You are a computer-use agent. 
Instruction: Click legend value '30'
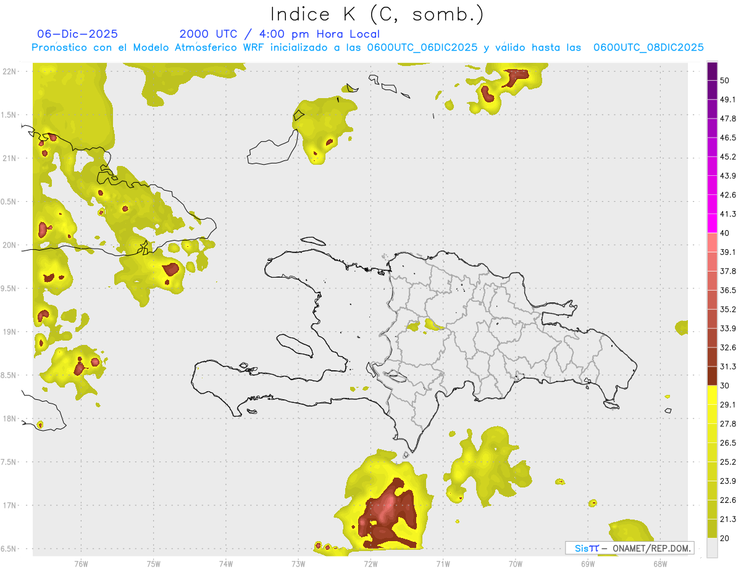725,386
